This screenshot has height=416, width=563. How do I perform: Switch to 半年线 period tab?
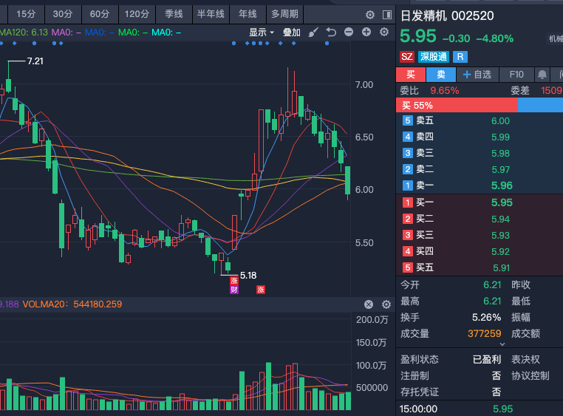point(211,14)
